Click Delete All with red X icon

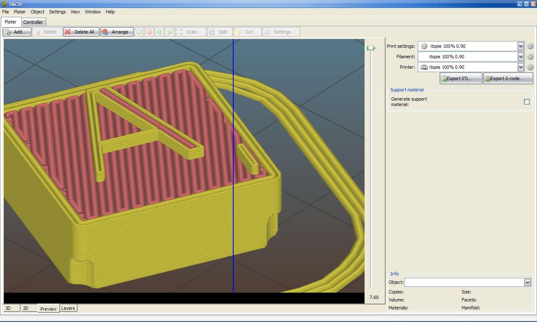point(81,32)
